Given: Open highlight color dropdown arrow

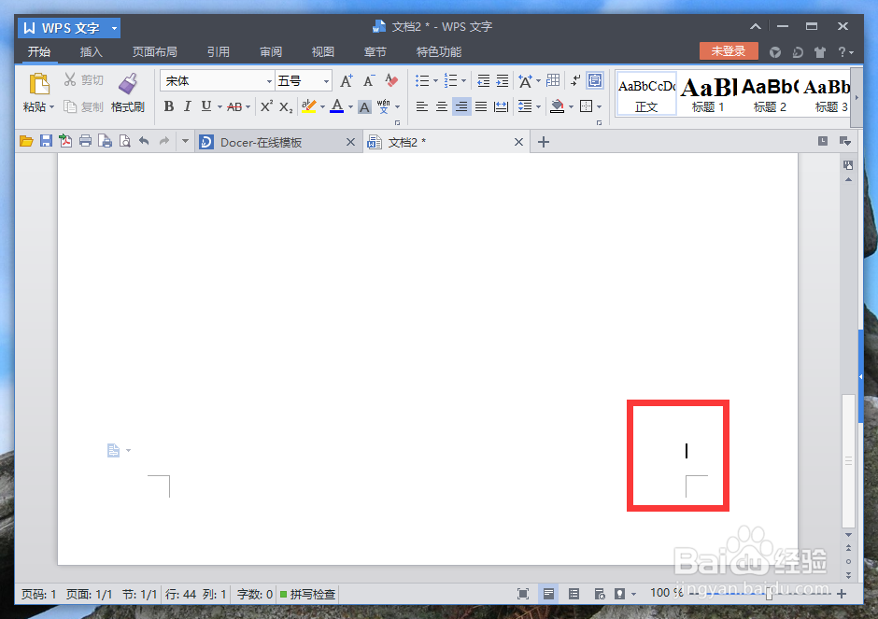Looking at the screenshot, I should 322,106.
